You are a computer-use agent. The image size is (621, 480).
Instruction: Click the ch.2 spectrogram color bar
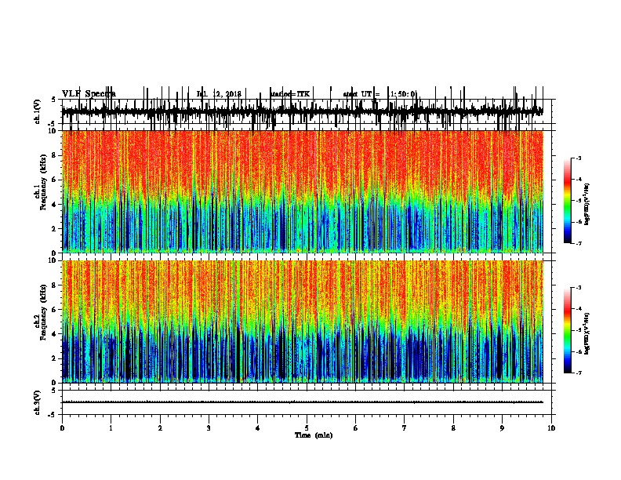pyautogui.click(x=568, y=330)
